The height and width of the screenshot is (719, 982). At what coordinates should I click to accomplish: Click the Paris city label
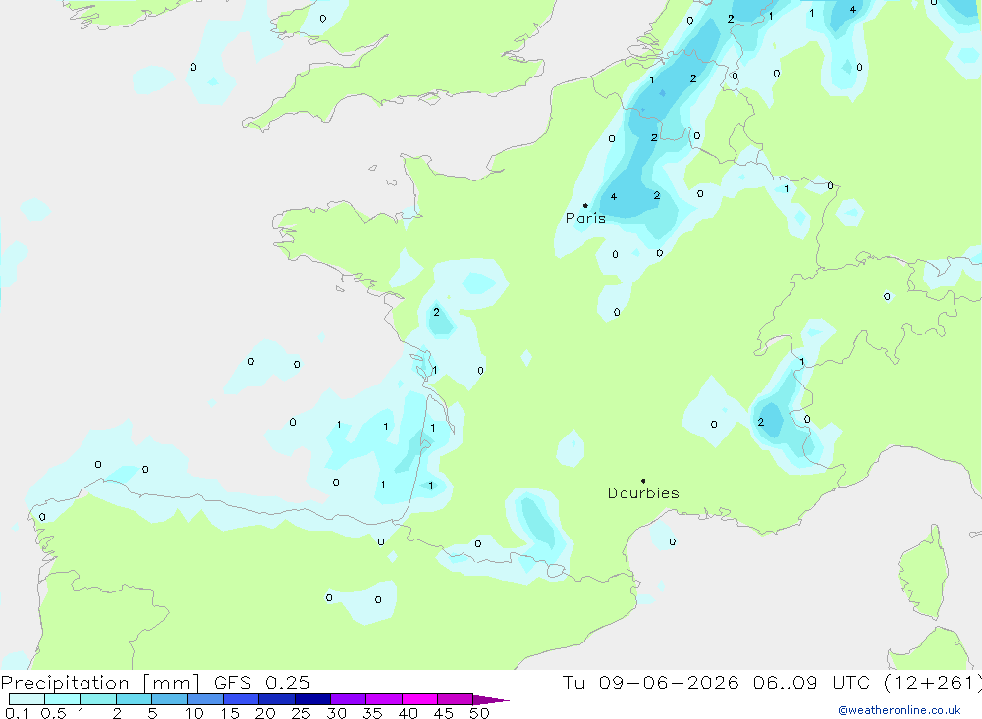point(585,218)
